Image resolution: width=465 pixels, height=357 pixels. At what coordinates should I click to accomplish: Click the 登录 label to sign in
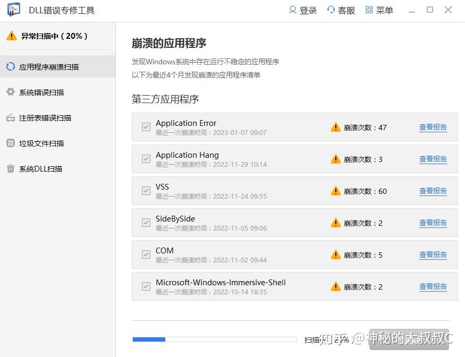click(307, 10)
